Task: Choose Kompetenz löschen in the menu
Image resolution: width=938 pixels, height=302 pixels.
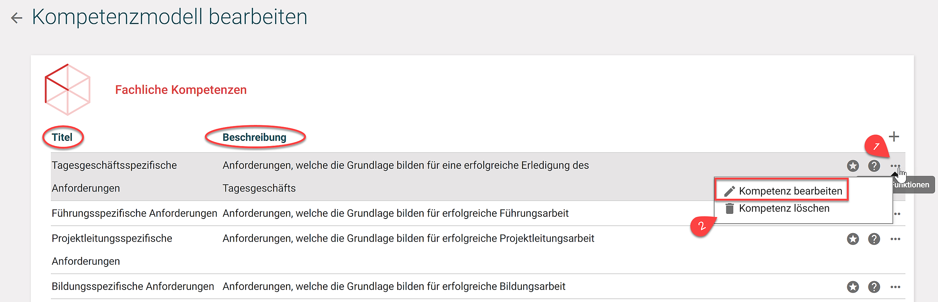Action: click(x=784, y=208)
